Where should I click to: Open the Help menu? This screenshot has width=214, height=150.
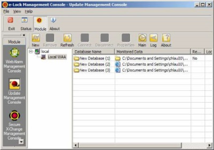coord(29,12)
